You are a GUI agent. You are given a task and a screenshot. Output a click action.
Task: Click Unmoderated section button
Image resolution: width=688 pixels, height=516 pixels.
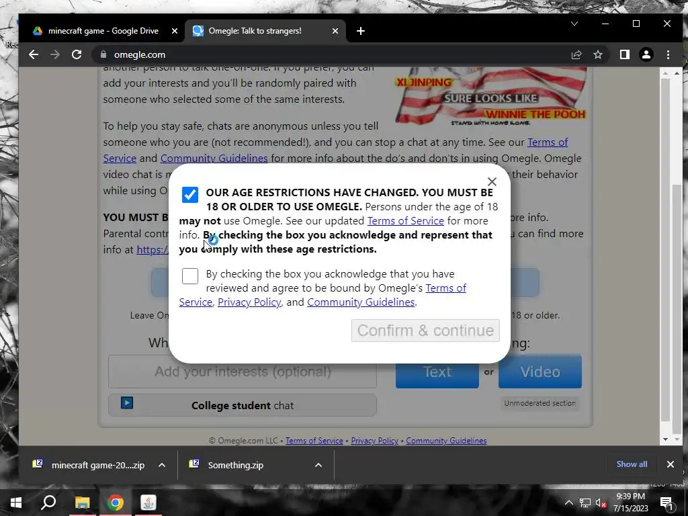(x=540, y=403)
